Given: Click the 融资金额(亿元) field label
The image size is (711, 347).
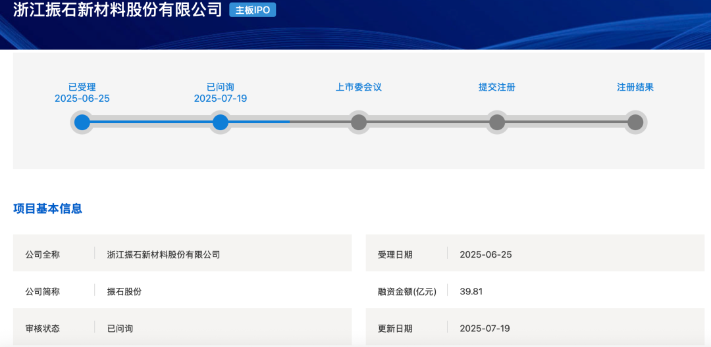Looking at the screenshot, I should point(407,292).
